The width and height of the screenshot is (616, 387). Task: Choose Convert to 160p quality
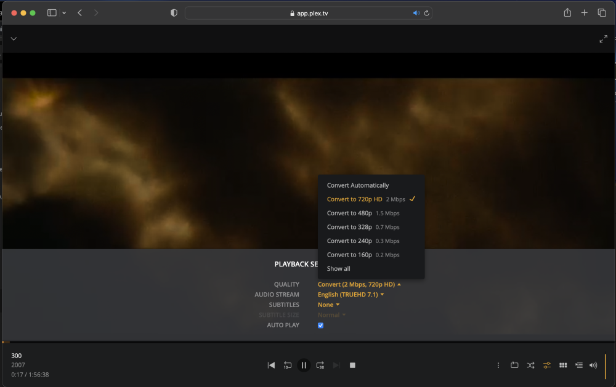[x=371, y=255]
